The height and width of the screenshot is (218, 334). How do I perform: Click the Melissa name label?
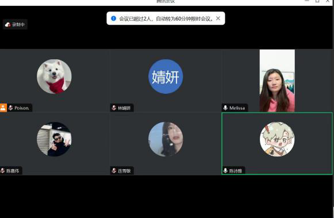click(237, 108)
